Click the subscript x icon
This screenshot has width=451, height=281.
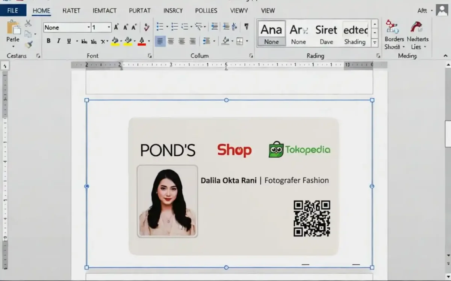[x=103, y=41]
